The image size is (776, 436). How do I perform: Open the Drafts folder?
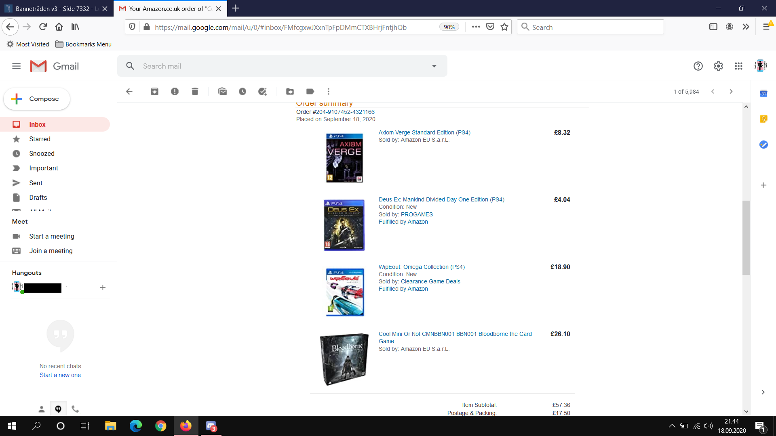(x=55, y=197)
